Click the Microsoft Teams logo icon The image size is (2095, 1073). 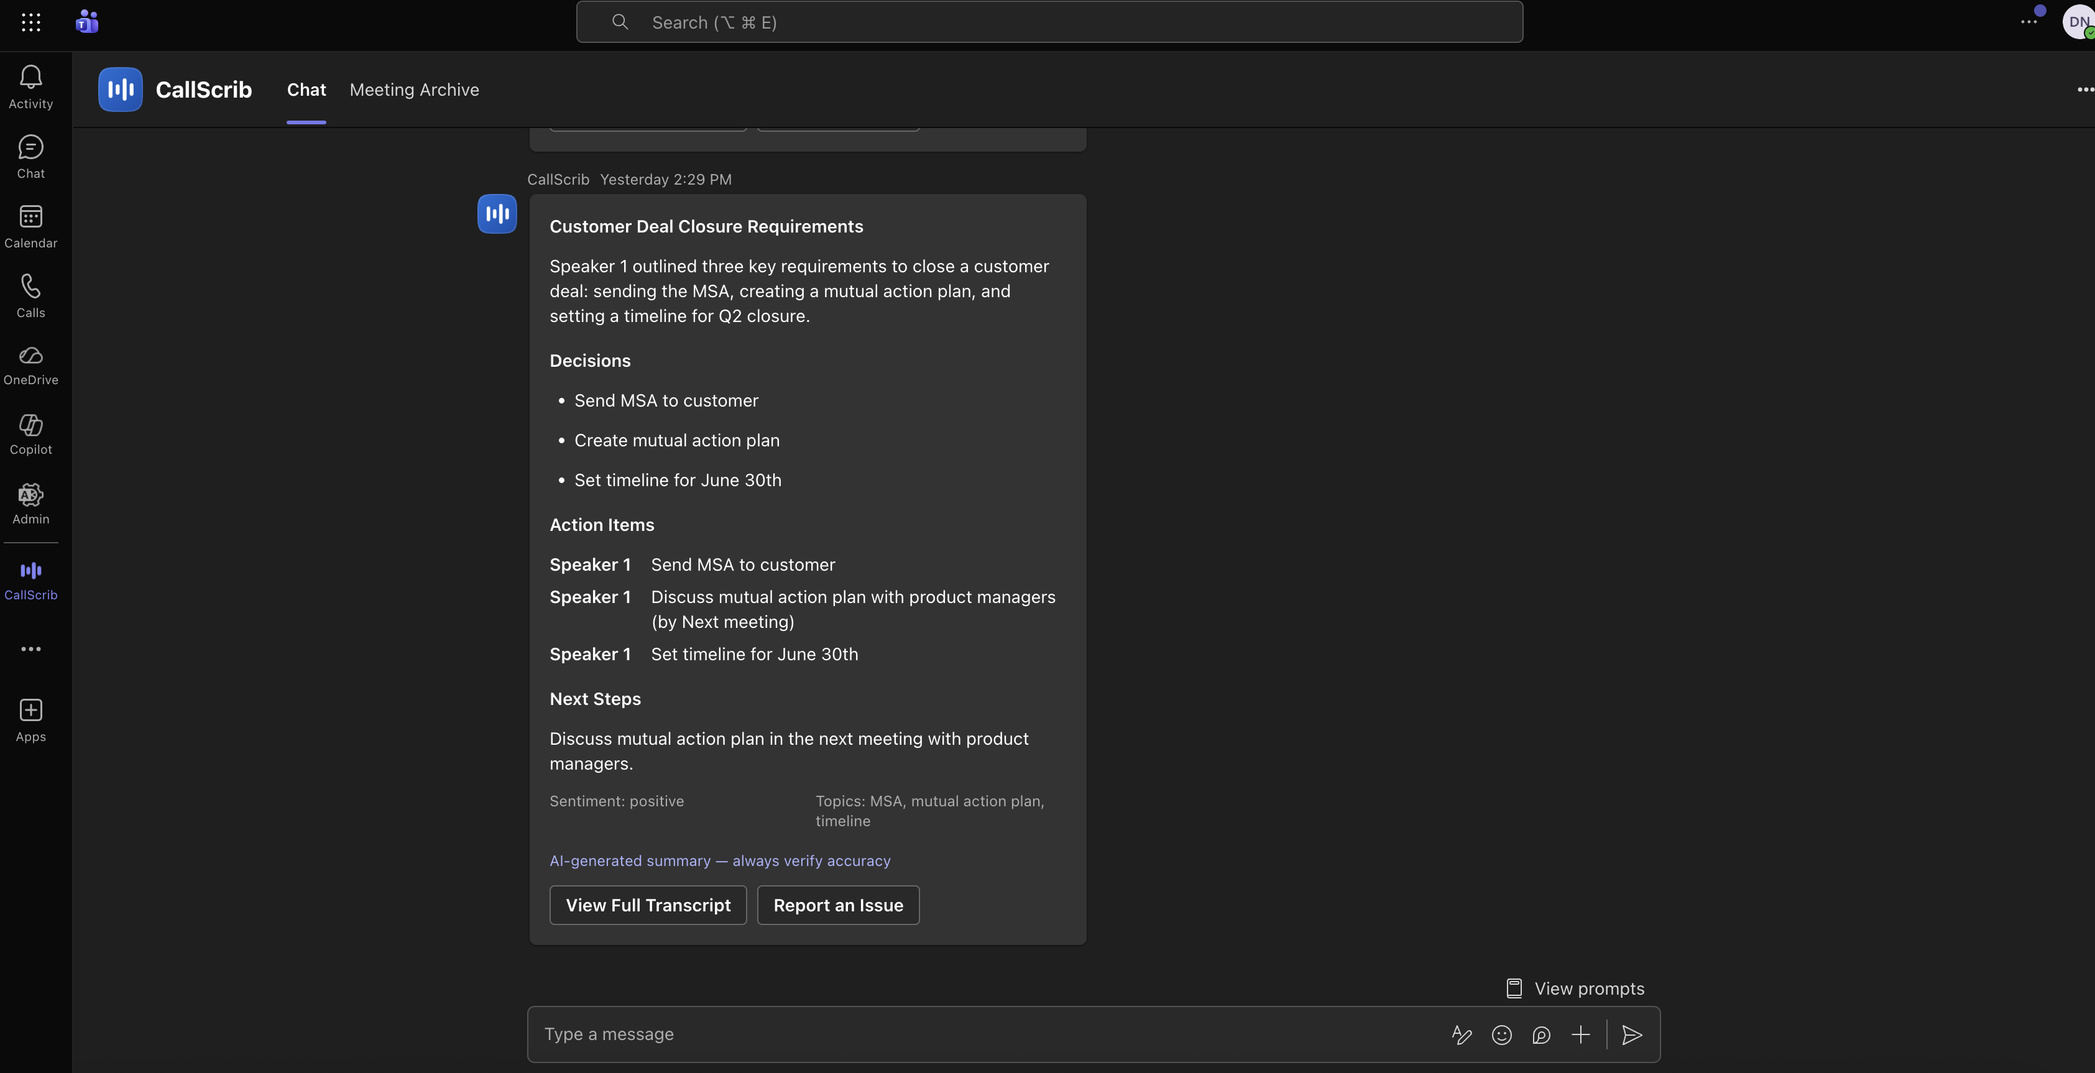(x=87, y=22)
